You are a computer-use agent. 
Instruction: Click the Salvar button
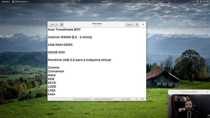pos(129,24)
